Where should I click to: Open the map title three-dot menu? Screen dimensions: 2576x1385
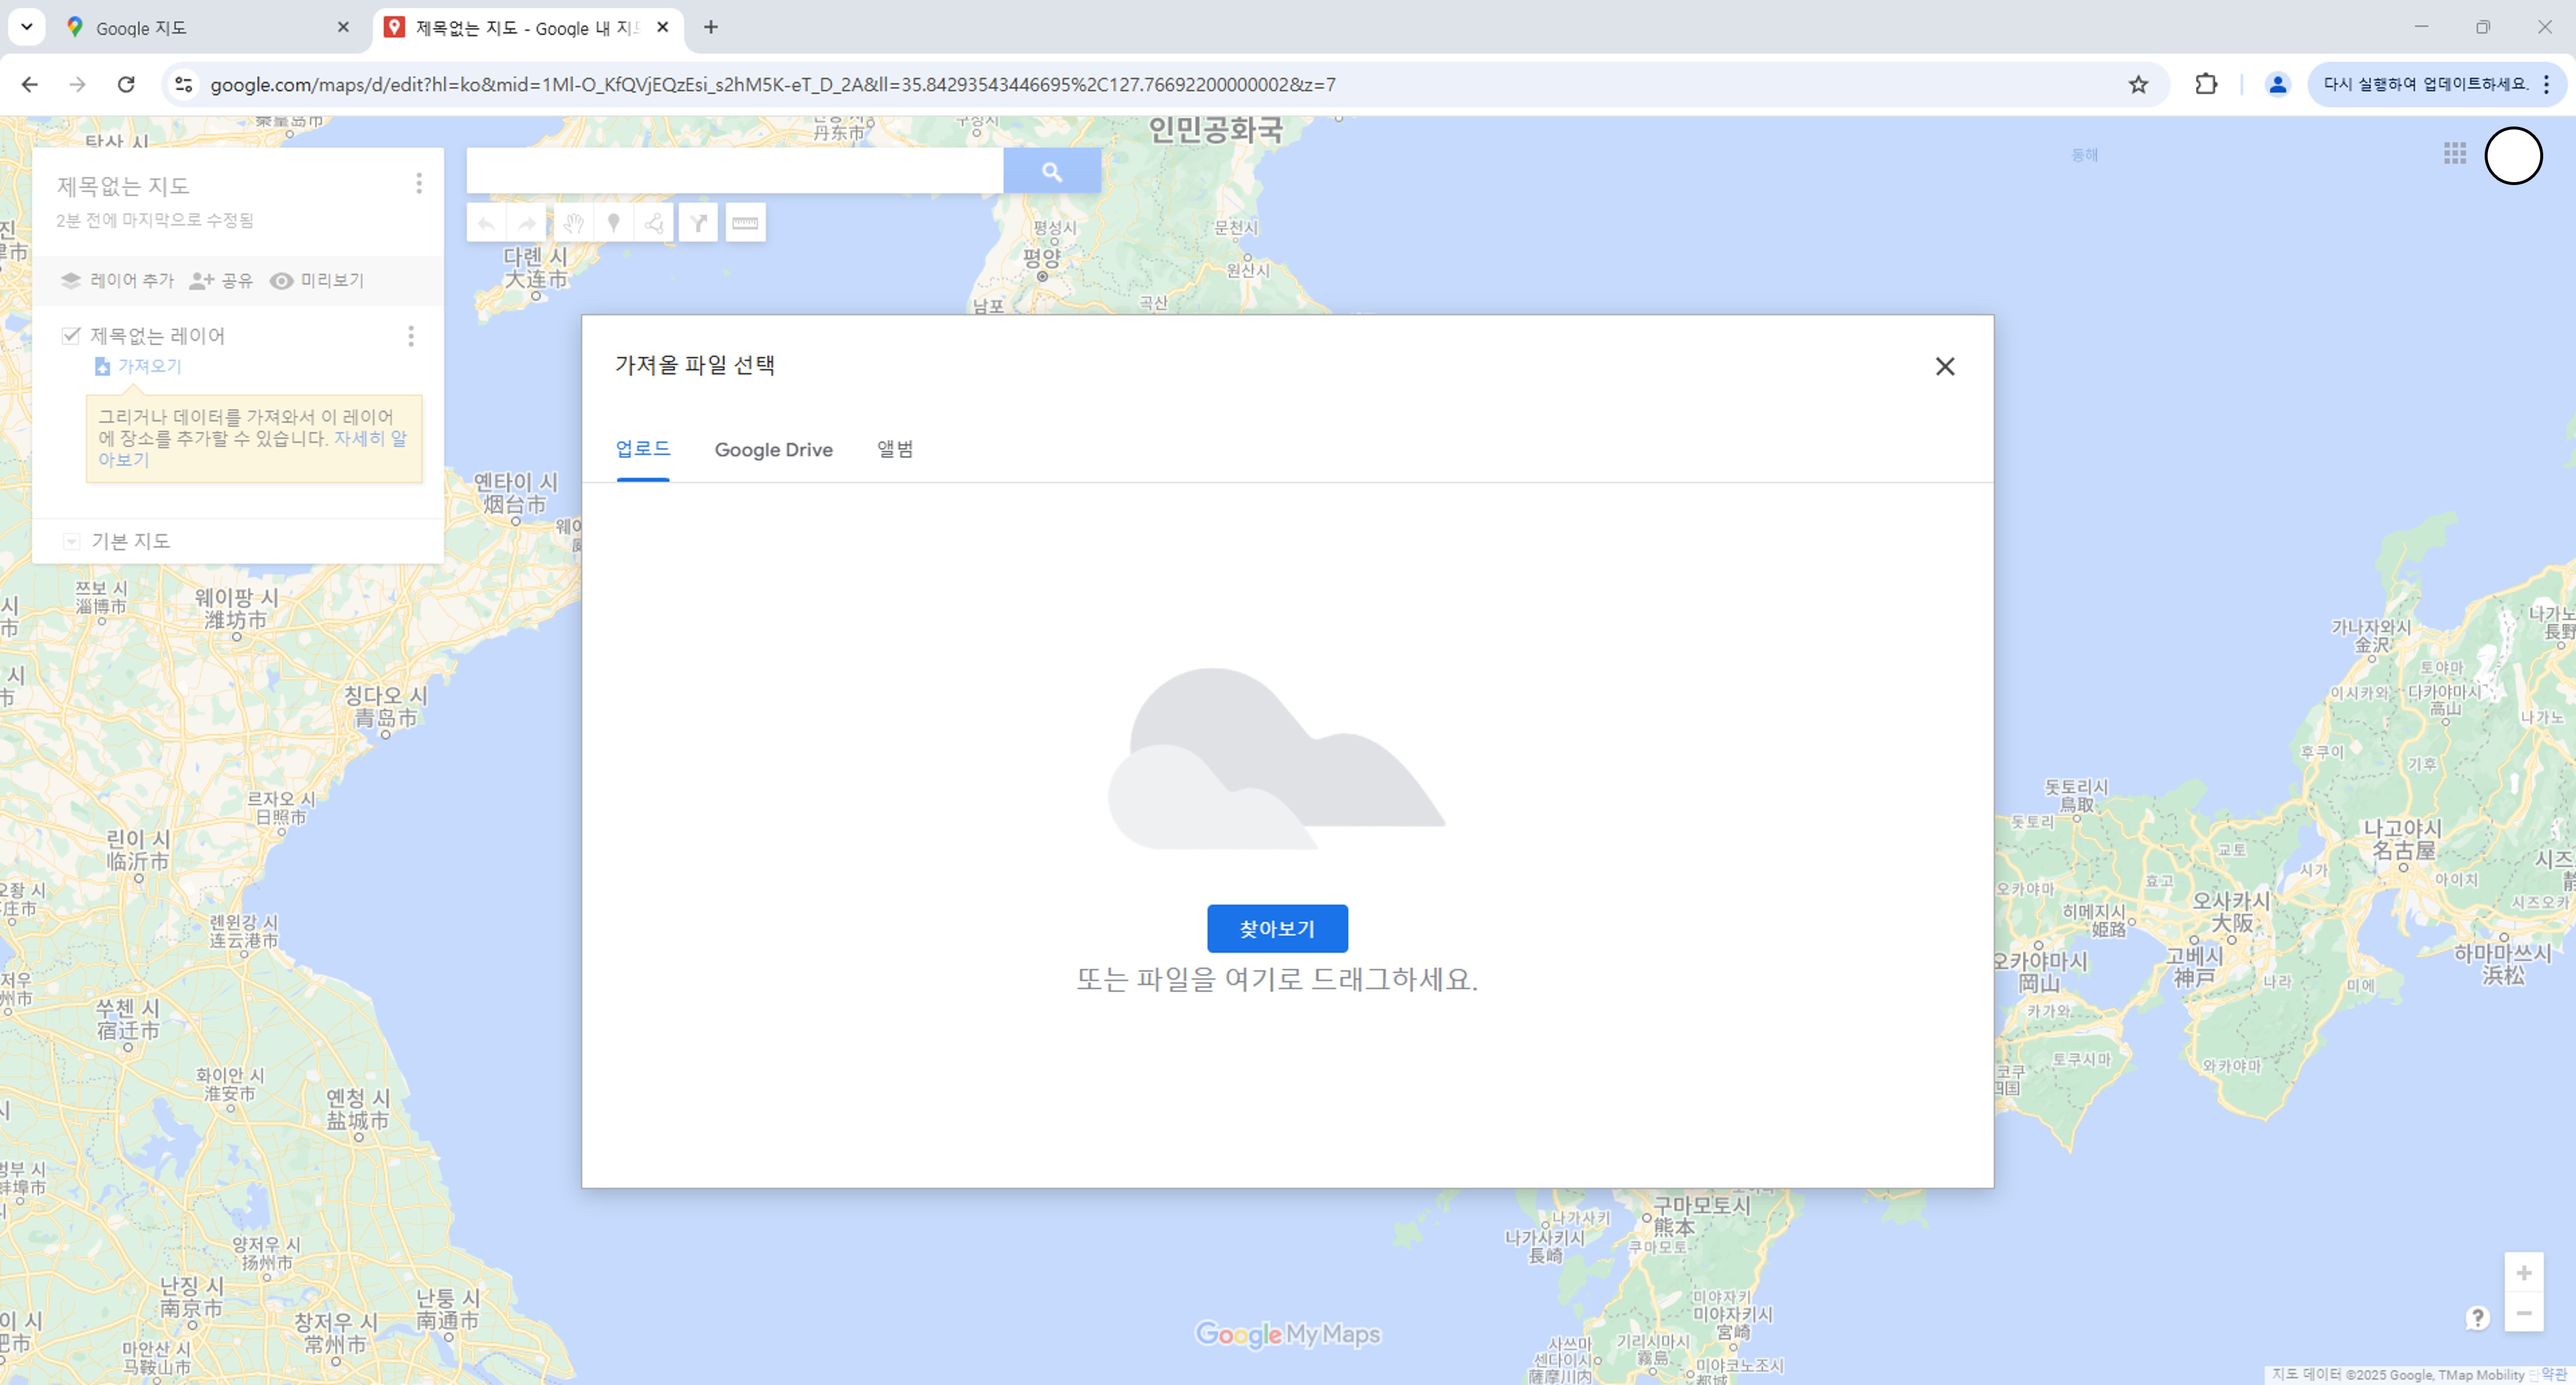[x=419, y=183]
